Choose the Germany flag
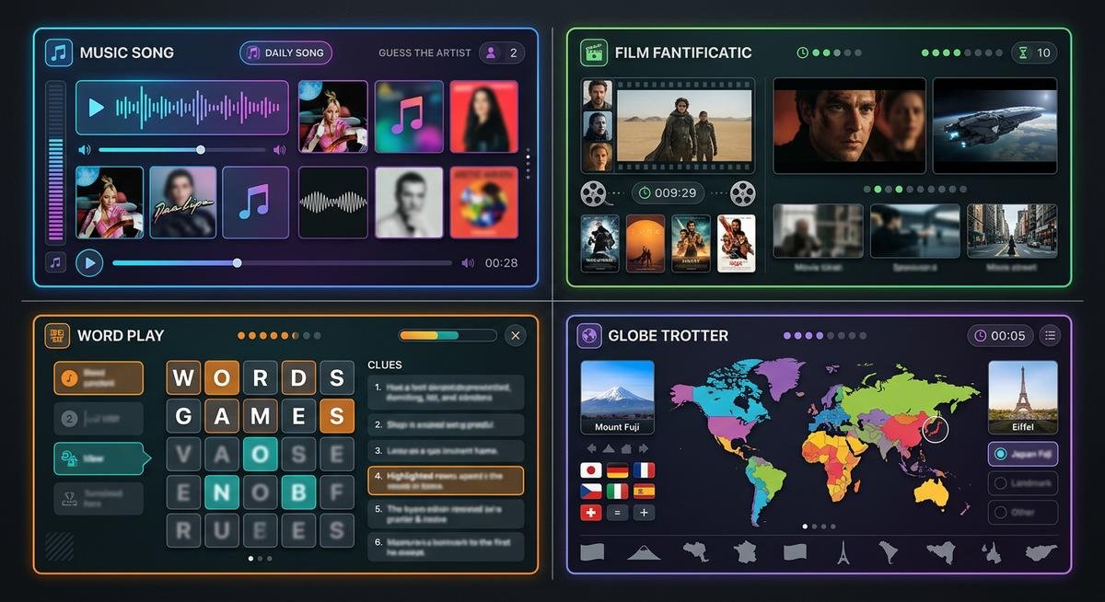1105x602 pixels. click(x=618, y=470)
